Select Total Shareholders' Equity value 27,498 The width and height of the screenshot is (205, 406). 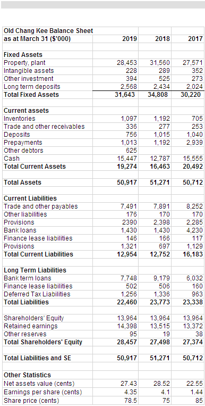click(160, 342)
